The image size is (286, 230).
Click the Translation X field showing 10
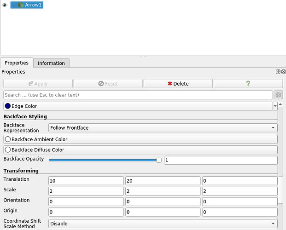tap(86, 181)
